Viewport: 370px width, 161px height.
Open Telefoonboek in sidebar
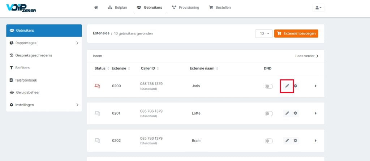coord(44,80)
